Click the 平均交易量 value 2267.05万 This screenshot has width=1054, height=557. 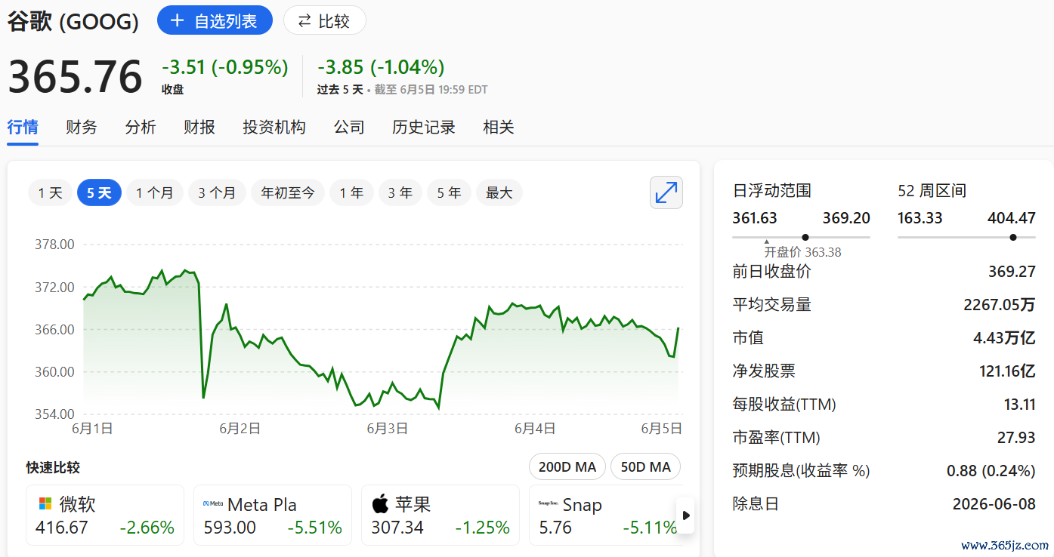[x=1000, y=305]
